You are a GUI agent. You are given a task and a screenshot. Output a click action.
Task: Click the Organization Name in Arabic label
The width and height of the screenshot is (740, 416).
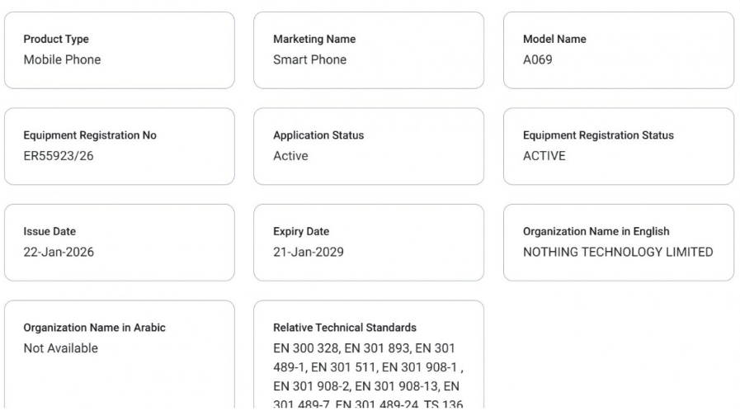pyautogui.click(x=94, y=328)
